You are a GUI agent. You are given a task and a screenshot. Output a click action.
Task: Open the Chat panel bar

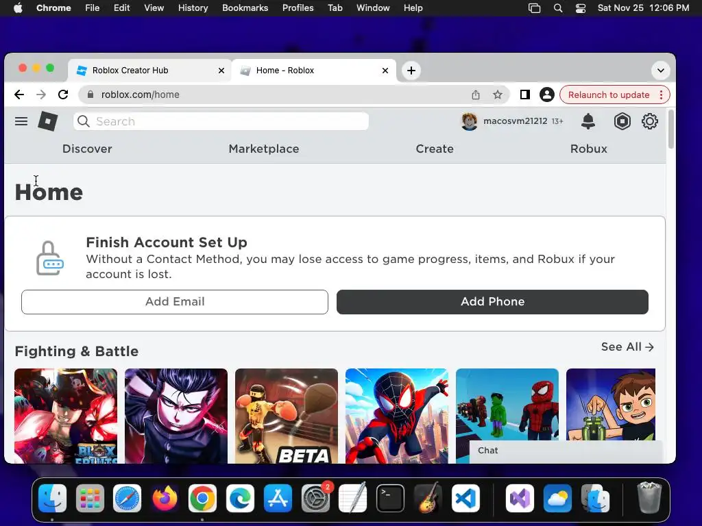(566, 451)
